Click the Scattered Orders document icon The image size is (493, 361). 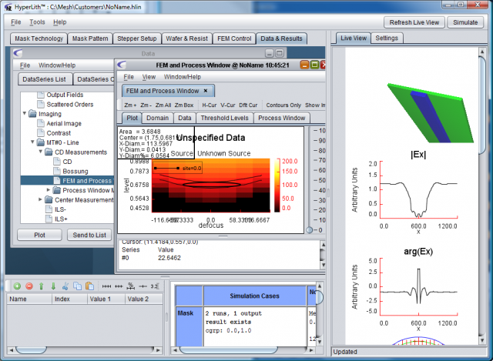pos(41,104)
